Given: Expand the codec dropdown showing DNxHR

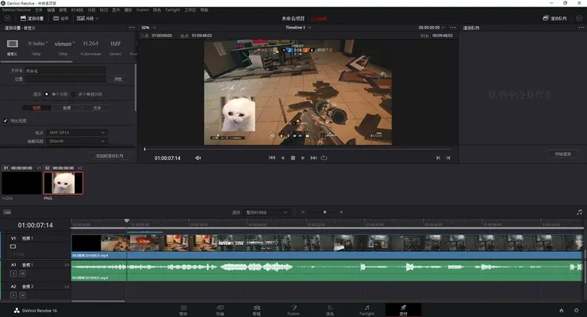Looking at the screenshot, I should pyautogui.click(x=76, y=140).
